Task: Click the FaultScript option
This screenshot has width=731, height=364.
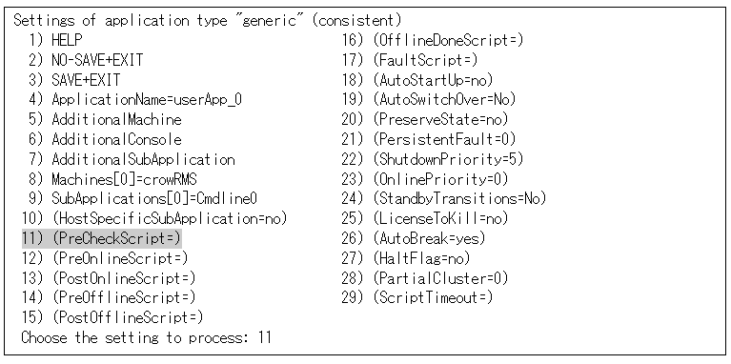Action: 409,60
